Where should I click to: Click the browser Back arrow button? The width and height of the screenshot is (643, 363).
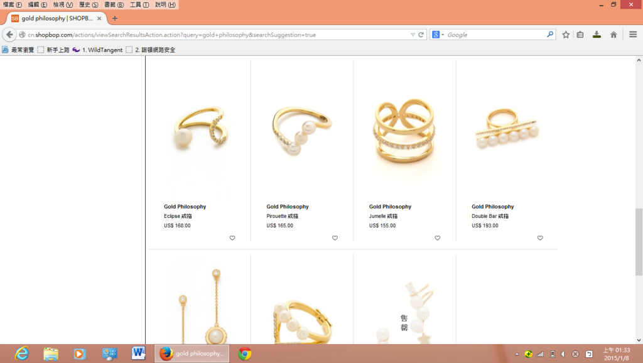(x=9, y=35)
